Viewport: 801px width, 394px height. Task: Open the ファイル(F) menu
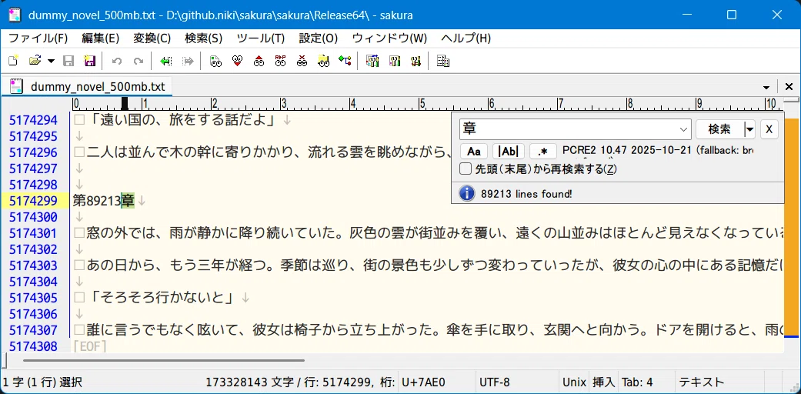[38, 38]
